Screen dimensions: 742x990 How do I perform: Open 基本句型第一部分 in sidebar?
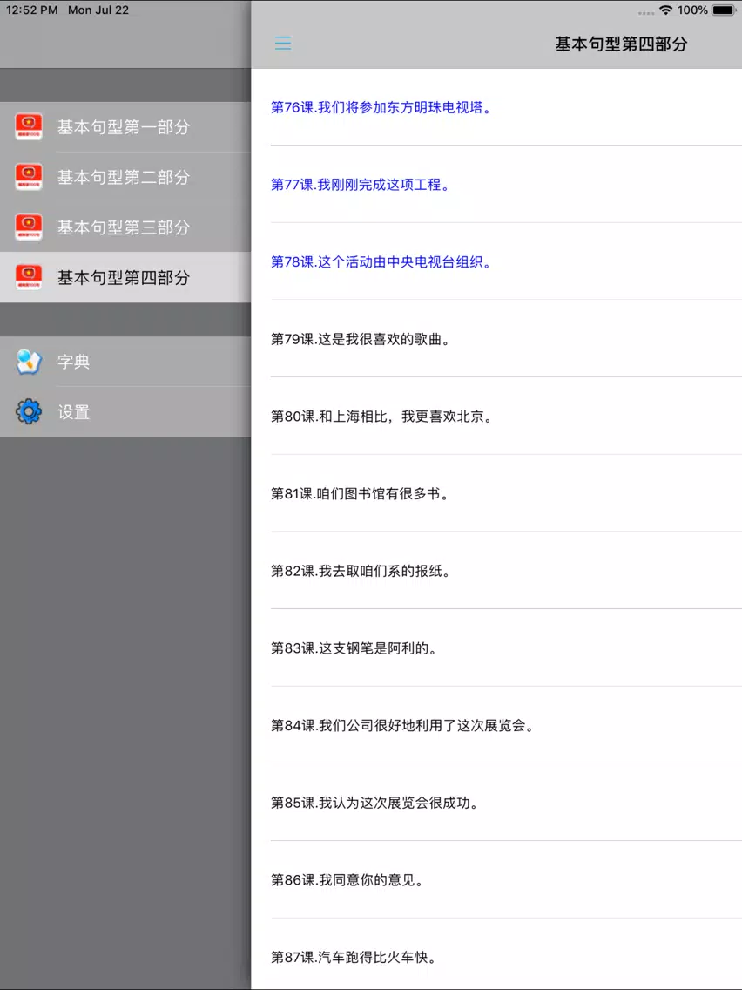125,127
